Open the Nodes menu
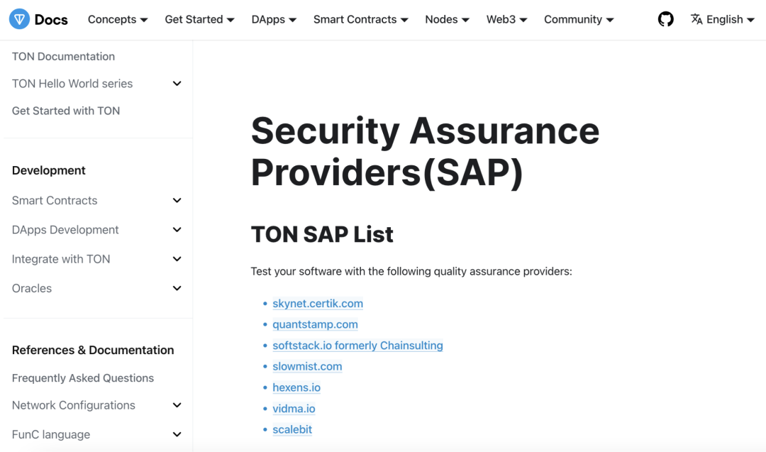 pyautogui.click(x=446, y=19)
